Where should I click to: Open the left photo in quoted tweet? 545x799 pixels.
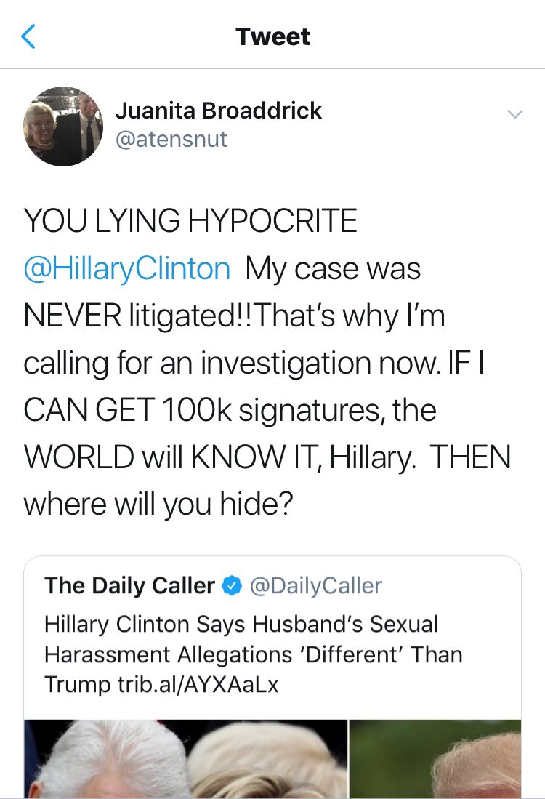coord(185,758)
